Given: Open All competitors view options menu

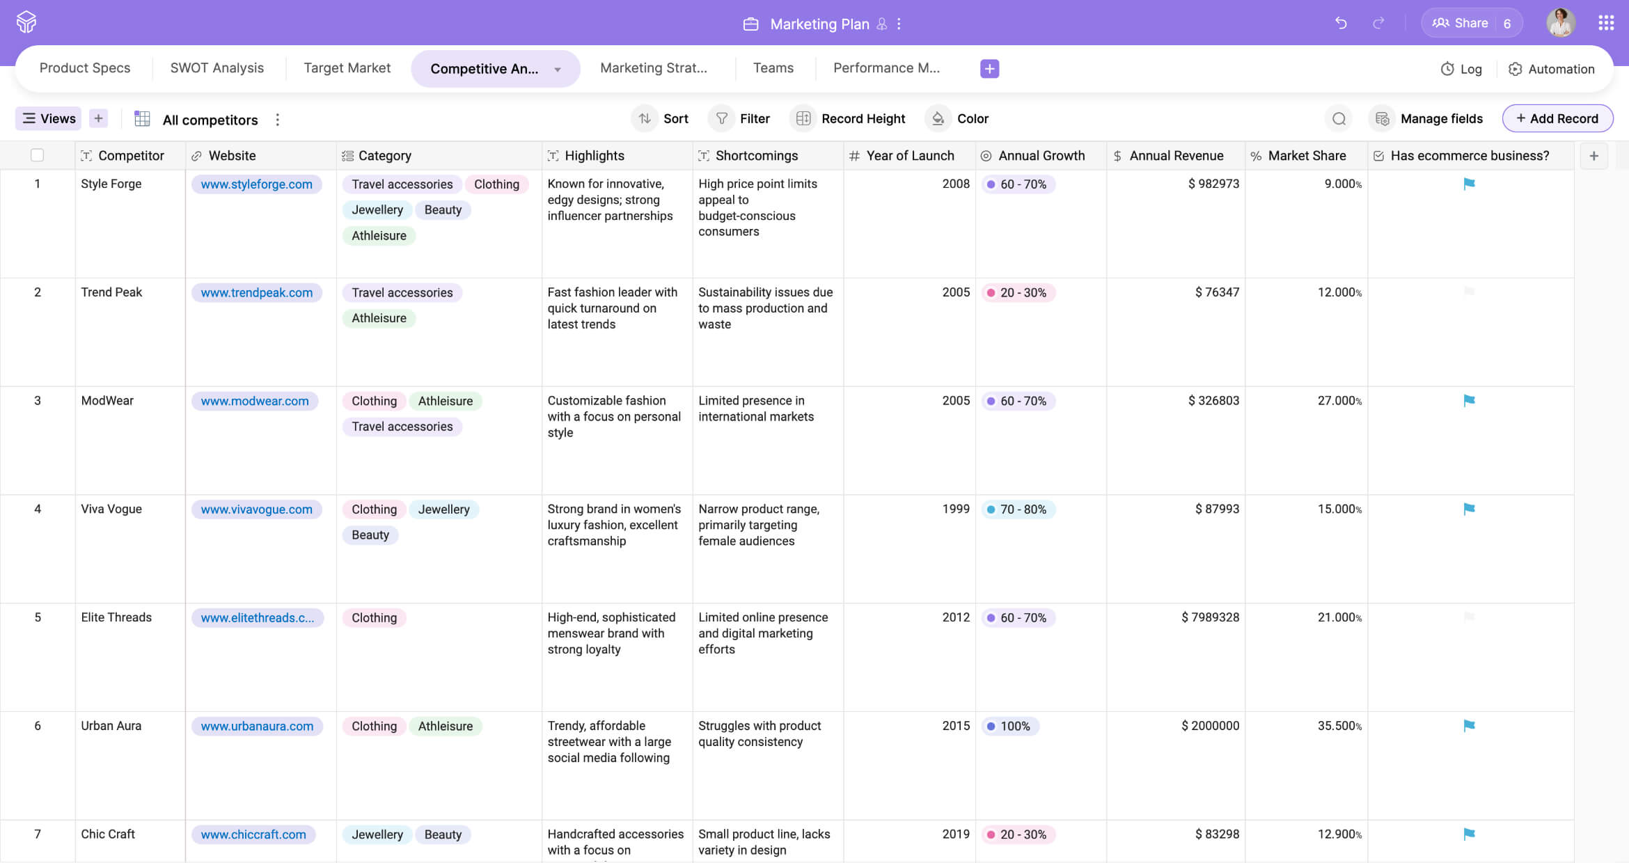Looking at the screenshot, I should pyautogui.click(x=278, y=120).
